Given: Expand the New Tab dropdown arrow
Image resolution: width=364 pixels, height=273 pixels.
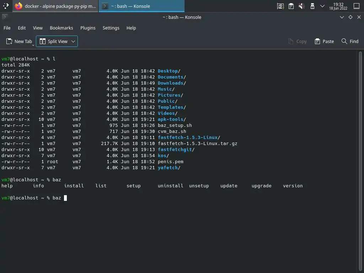Looking at the screenshot, I should (33, 45).
